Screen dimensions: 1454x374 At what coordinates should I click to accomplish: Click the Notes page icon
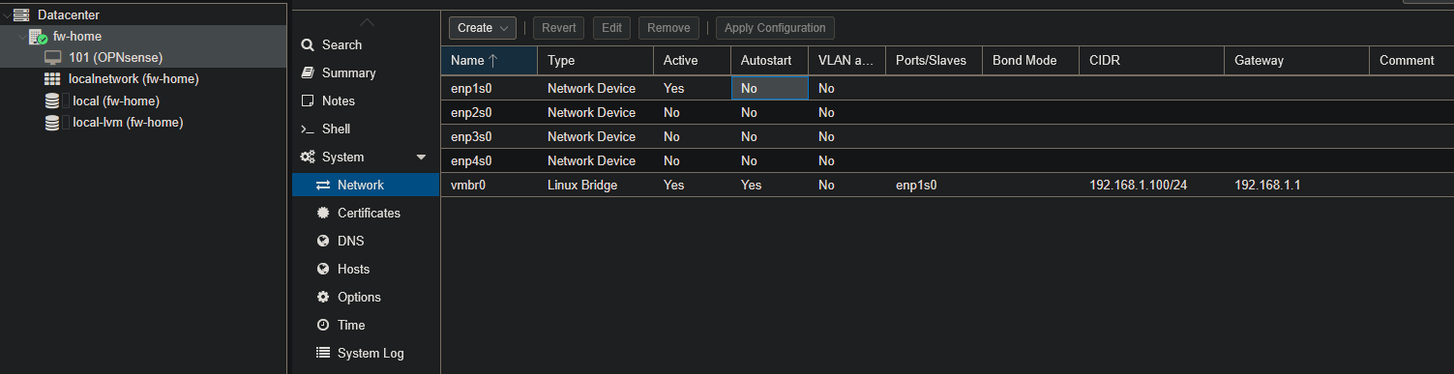tap(308, 101)
